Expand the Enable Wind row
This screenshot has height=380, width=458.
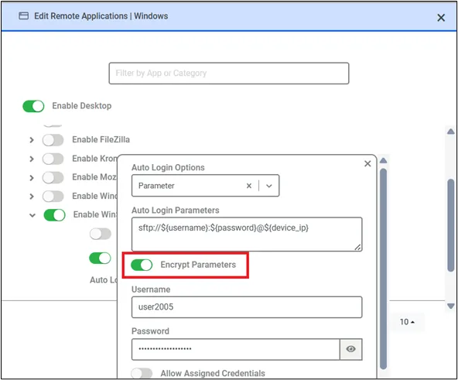pyautogui.click(x=32, y=197)
